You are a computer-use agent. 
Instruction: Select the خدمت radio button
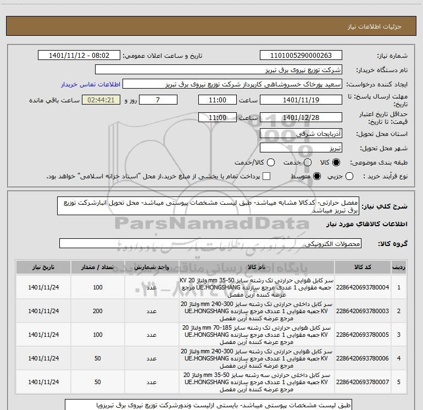click(x=308, y=162)
